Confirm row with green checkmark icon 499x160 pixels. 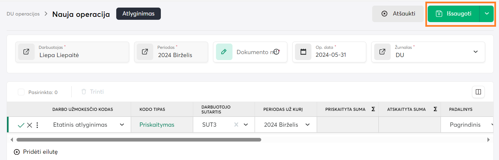(x=21, y=125)
